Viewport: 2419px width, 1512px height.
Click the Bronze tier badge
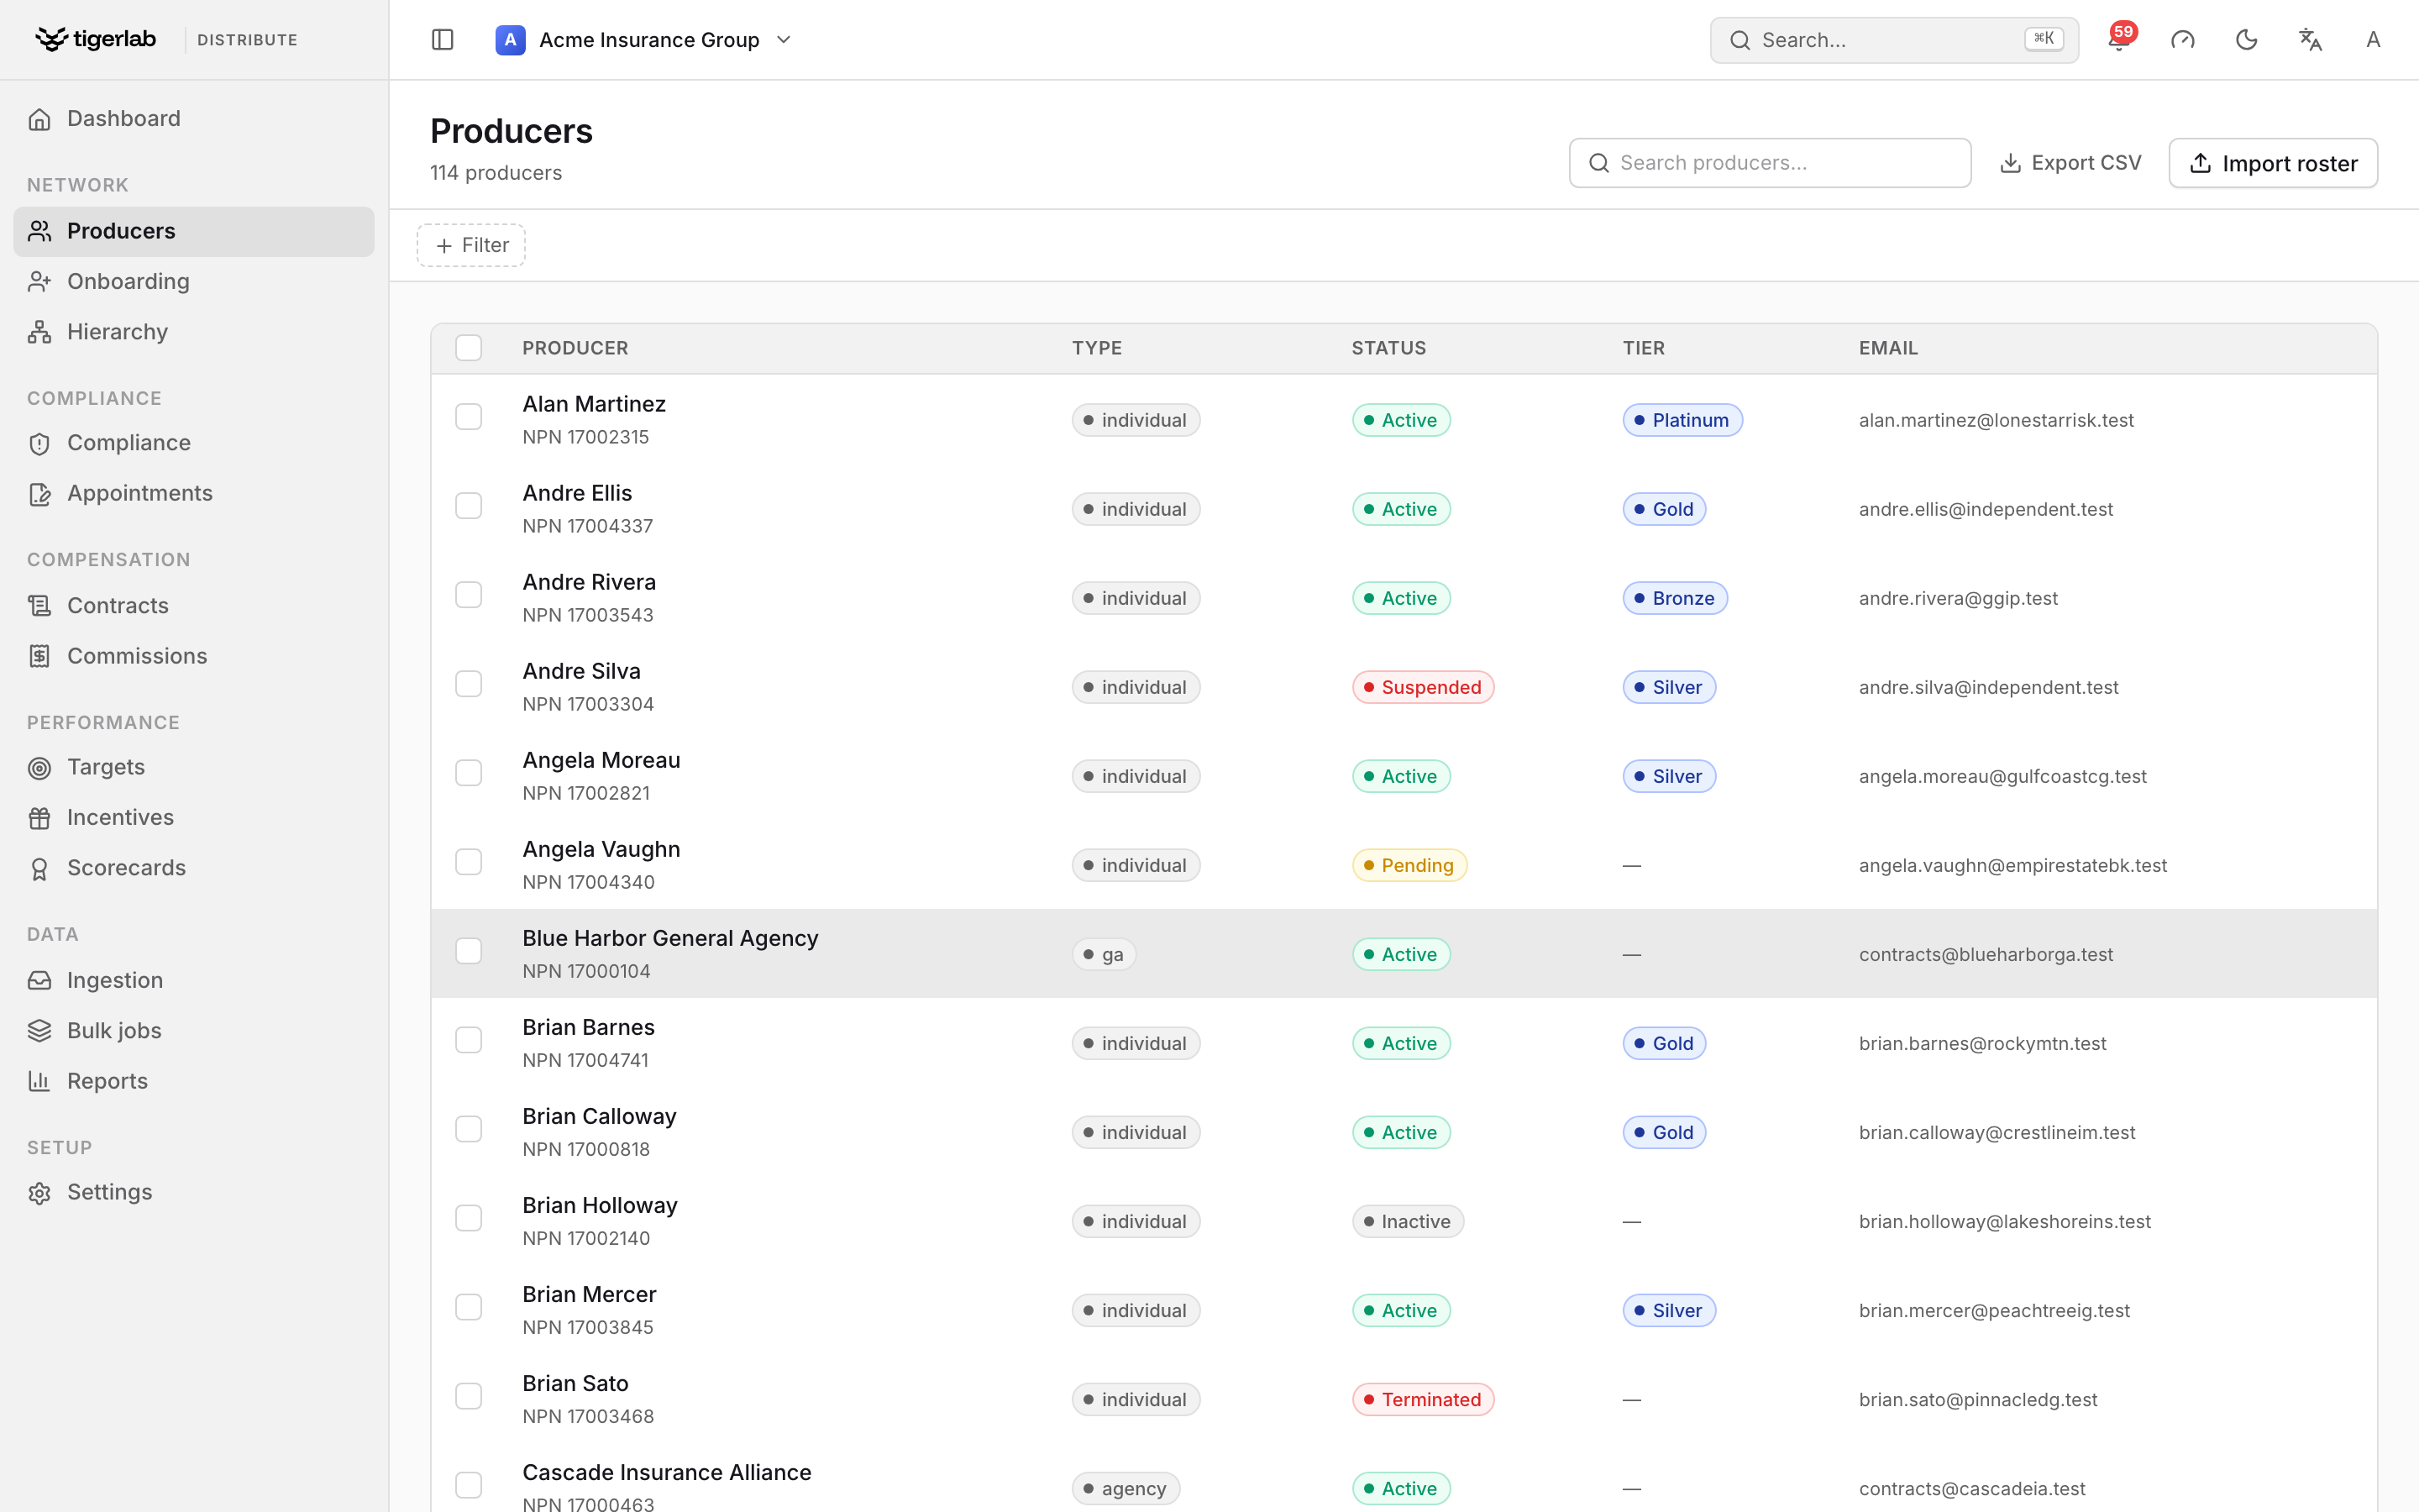coord(1674,598)
